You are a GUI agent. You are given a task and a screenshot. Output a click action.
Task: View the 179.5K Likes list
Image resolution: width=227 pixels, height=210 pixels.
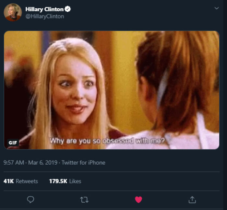point(65,181)
